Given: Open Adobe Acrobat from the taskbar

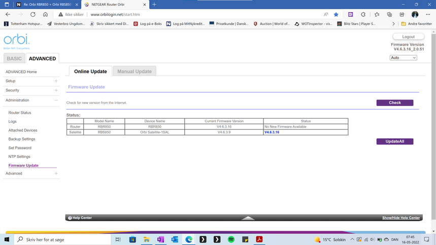Looking at the screenshot, I should pyautogui.click(x=259, y=239).
